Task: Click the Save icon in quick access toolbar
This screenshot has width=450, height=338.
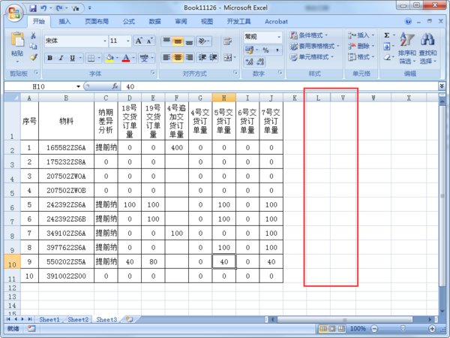Action: (x=32, y=6)
